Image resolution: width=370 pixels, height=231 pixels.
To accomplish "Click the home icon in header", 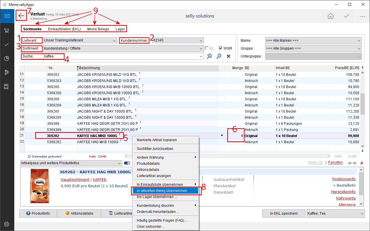I will point(330,16).
